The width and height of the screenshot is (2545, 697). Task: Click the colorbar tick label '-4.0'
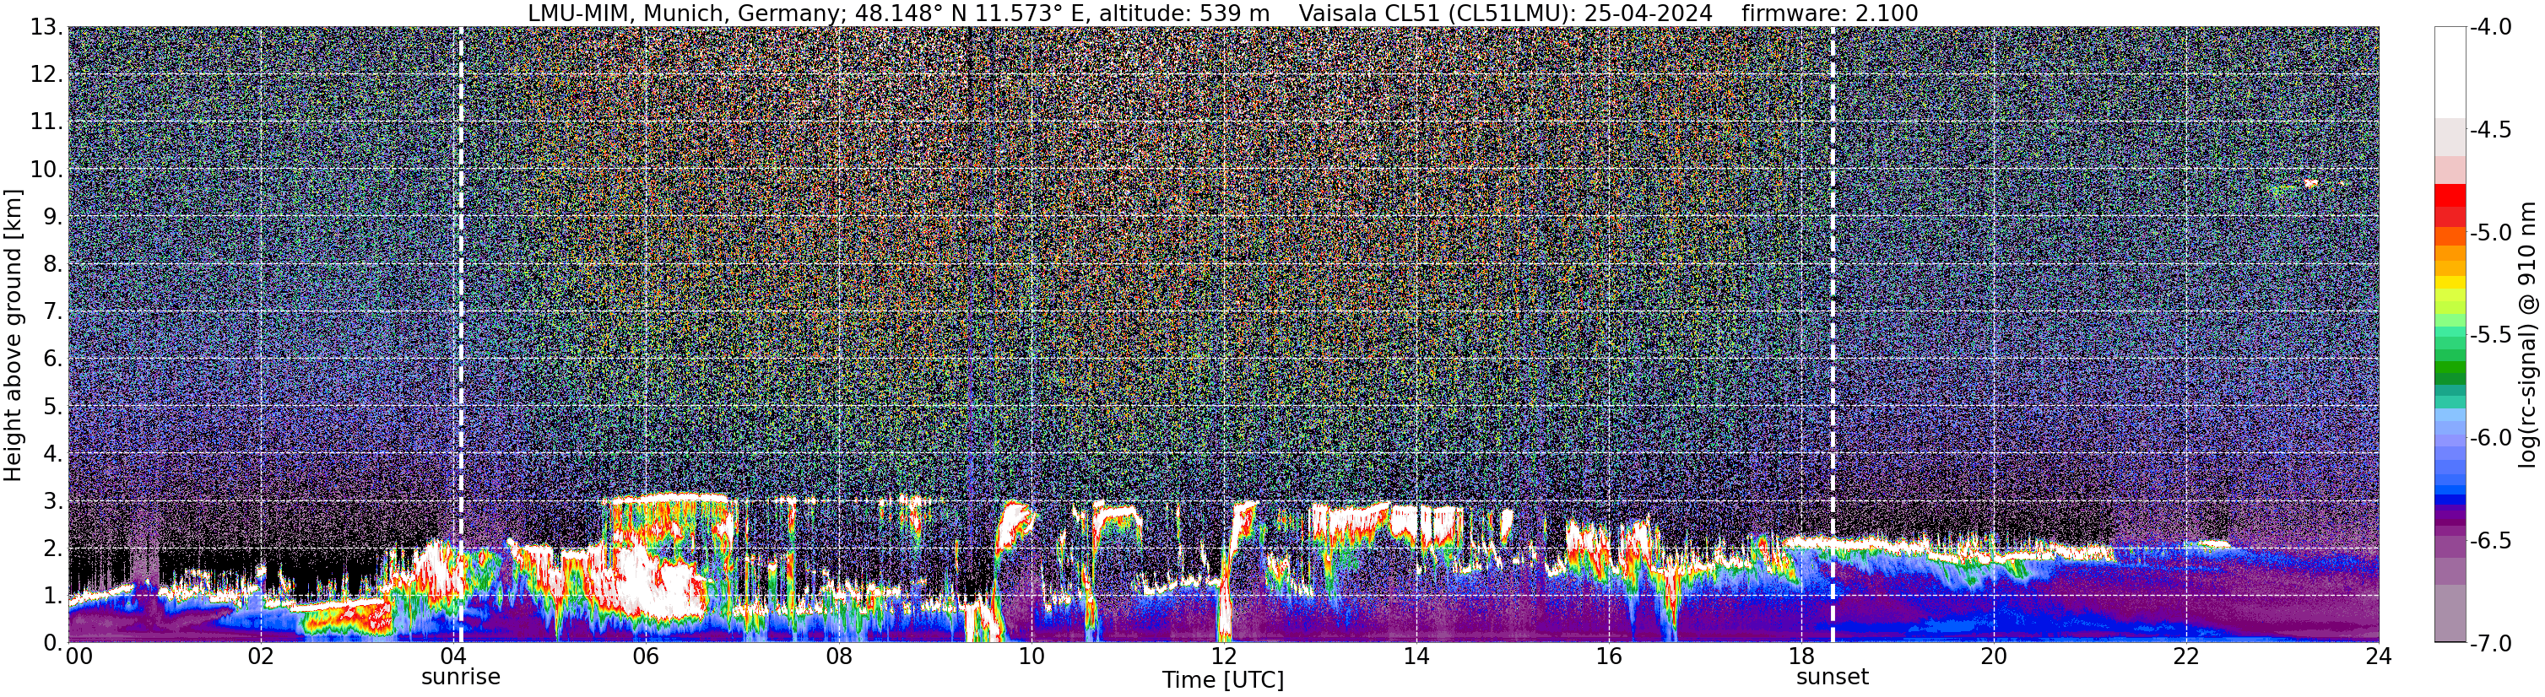coord(2489,27)
